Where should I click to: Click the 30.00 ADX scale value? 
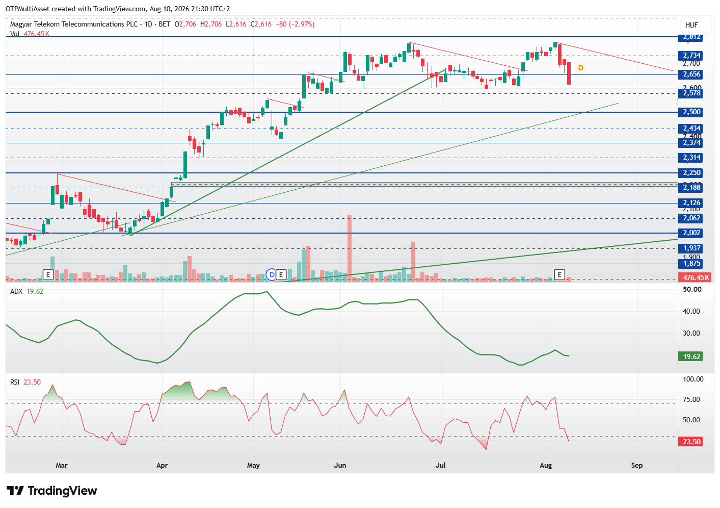pyautogui.click(x=692, y=333)
